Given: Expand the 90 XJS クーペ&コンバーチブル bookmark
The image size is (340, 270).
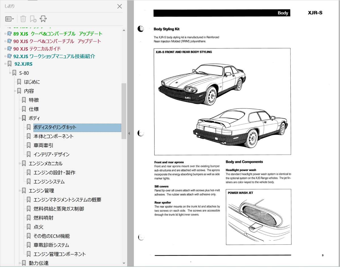Looking at the screenshot, I should click(5, 41).
